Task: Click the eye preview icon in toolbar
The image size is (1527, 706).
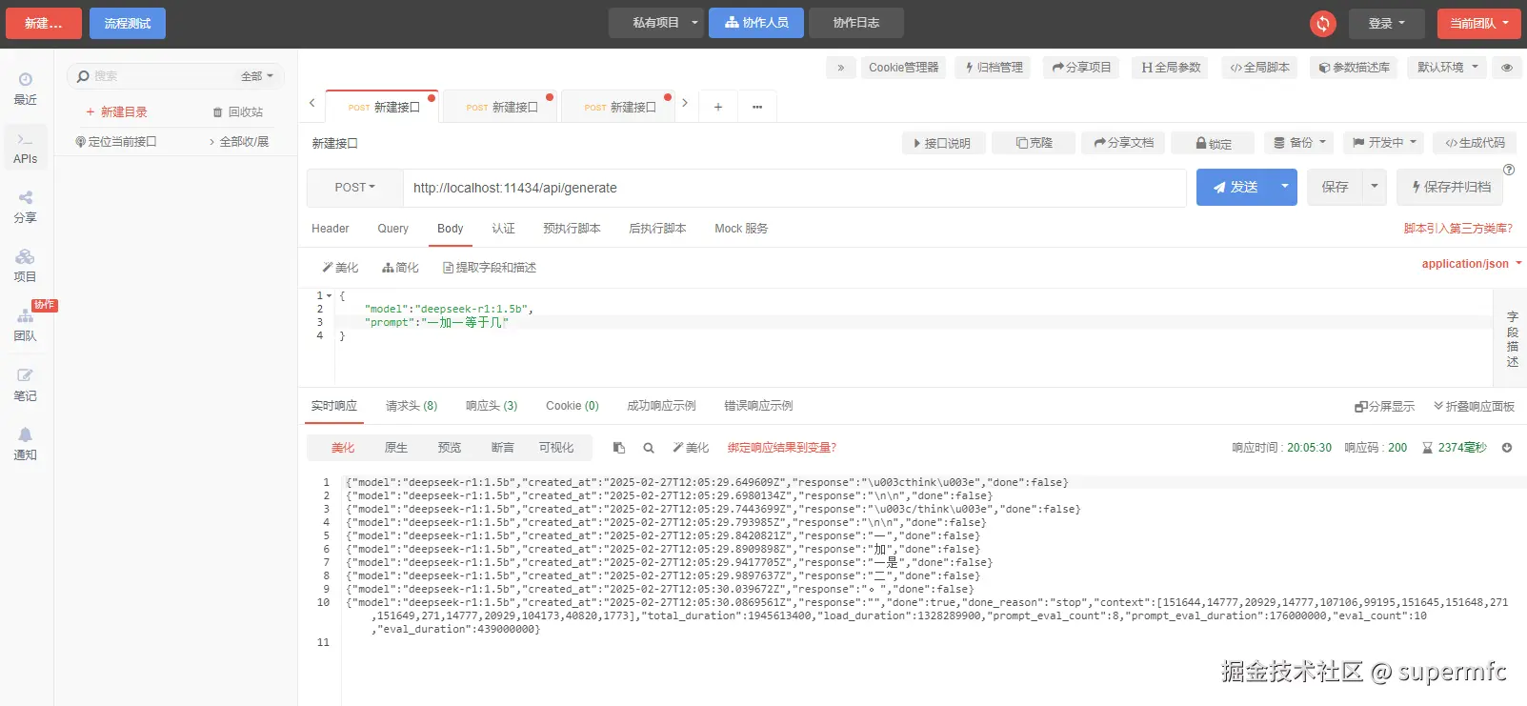Action: coord(1507,68)
